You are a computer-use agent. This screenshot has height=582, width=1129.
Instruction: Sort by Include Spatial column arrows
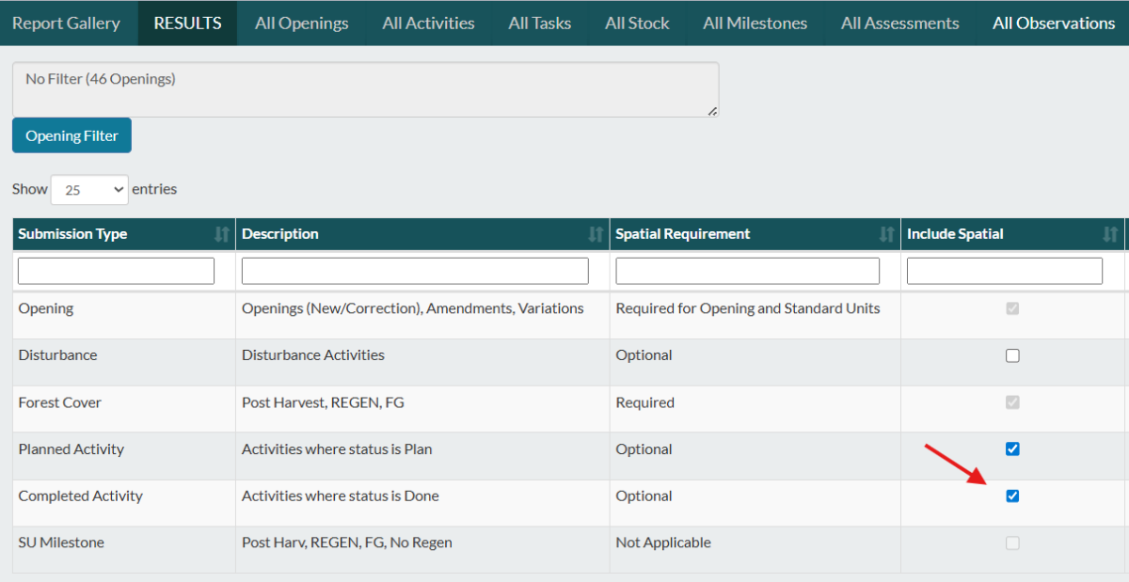pos(1110,234)
